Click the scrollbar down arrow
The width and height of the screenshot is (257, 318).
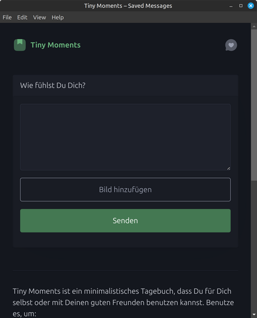[254, 315]
